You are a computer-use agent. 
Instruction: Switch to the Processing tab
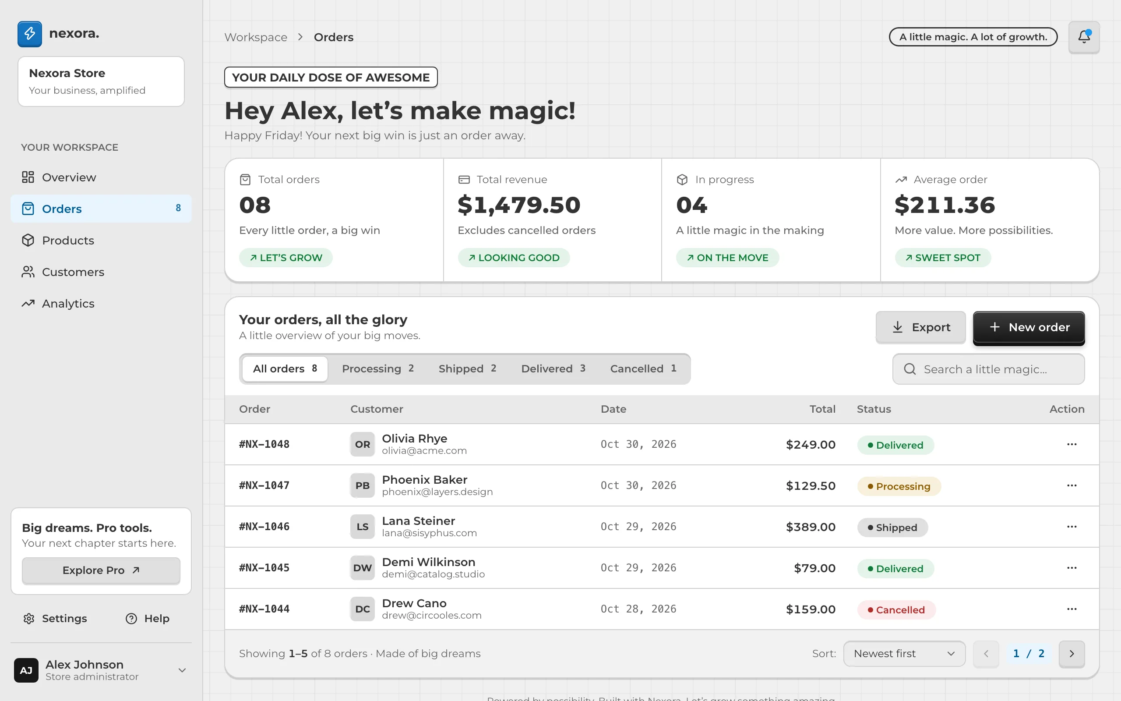click(x=377, y=368)
